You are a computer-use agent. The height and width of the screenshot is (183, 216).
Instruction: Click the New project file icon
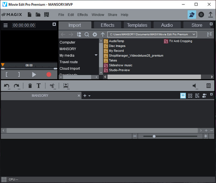point(30,15)
